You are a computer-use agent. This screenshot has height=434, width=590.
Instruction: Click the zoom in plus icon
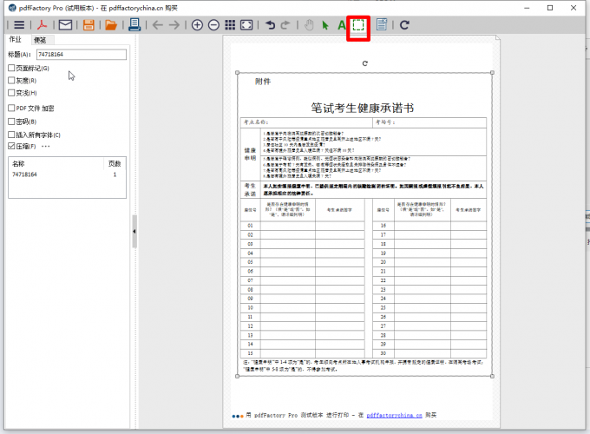197,25
